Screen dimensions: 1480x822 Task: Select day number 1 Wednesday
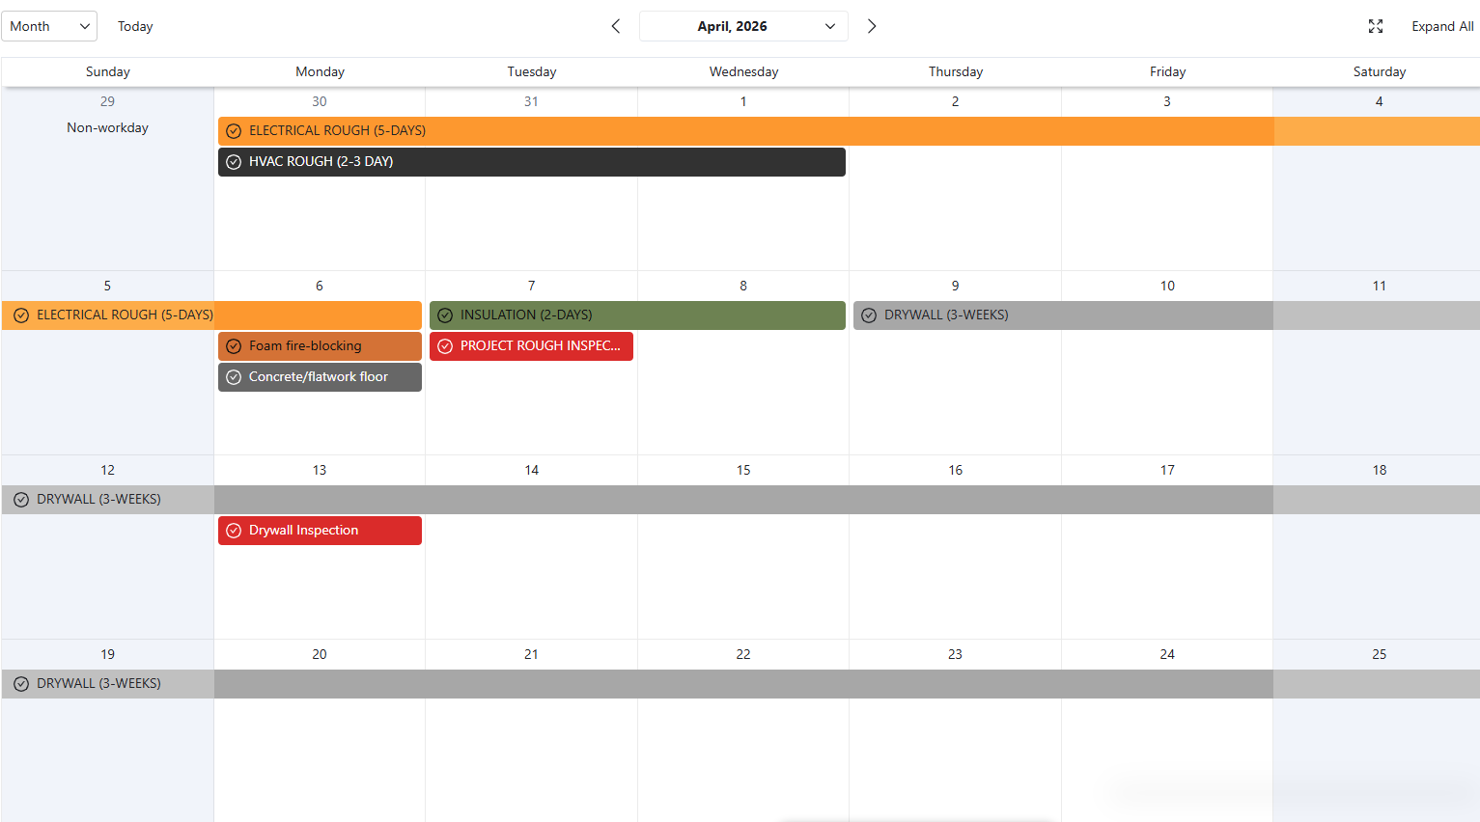743,101
